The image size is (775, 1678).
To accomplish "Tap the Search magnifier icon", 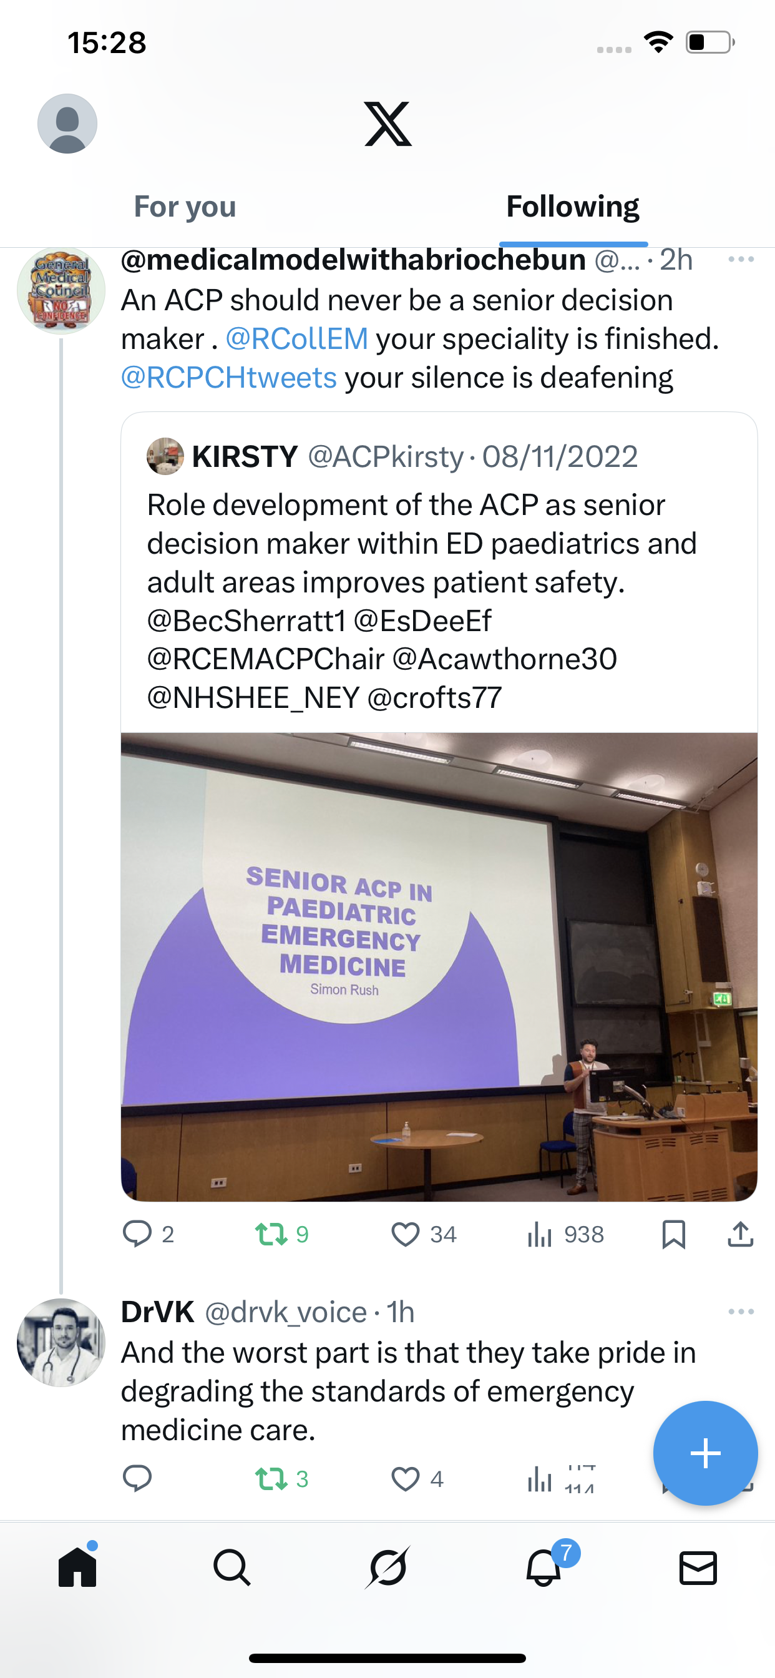I will (232, 1568).
